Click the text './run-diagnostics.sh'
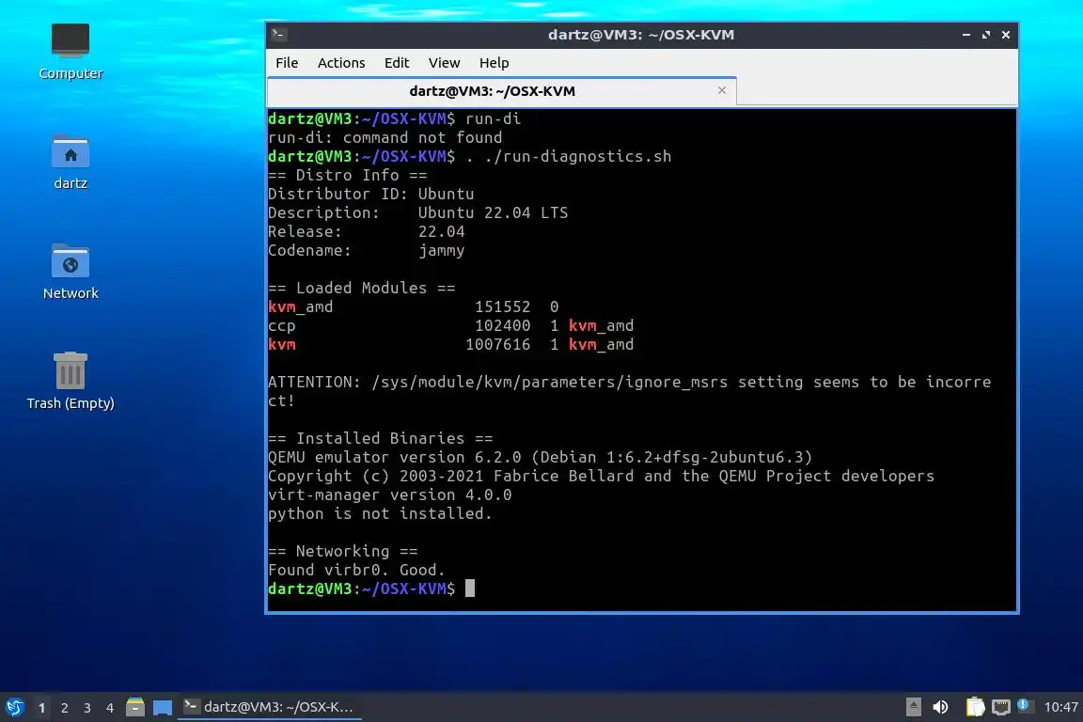The width and height of the screenshot is (1083, 722). tap(577, 156)
